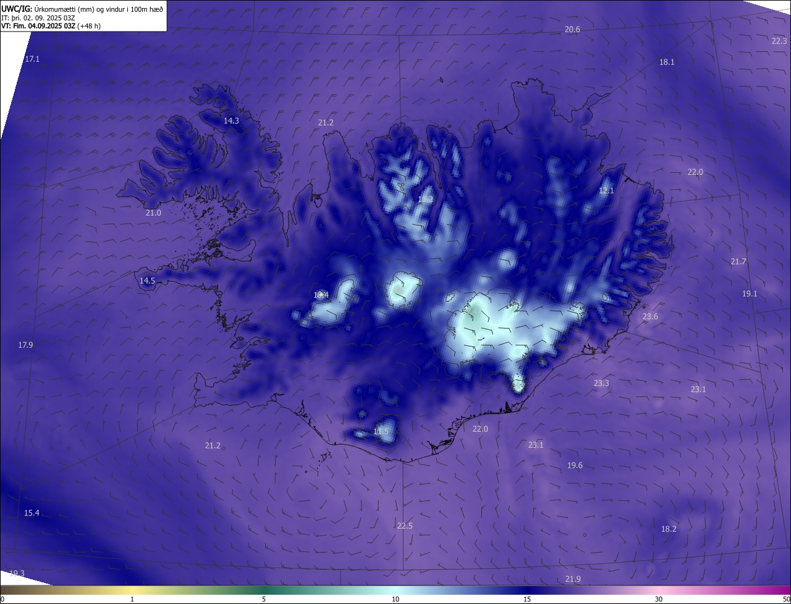The height and width of the screenshot is (604, 791).
Task: Click the wind value 23.6 on the map
Action: coord(650,316)
